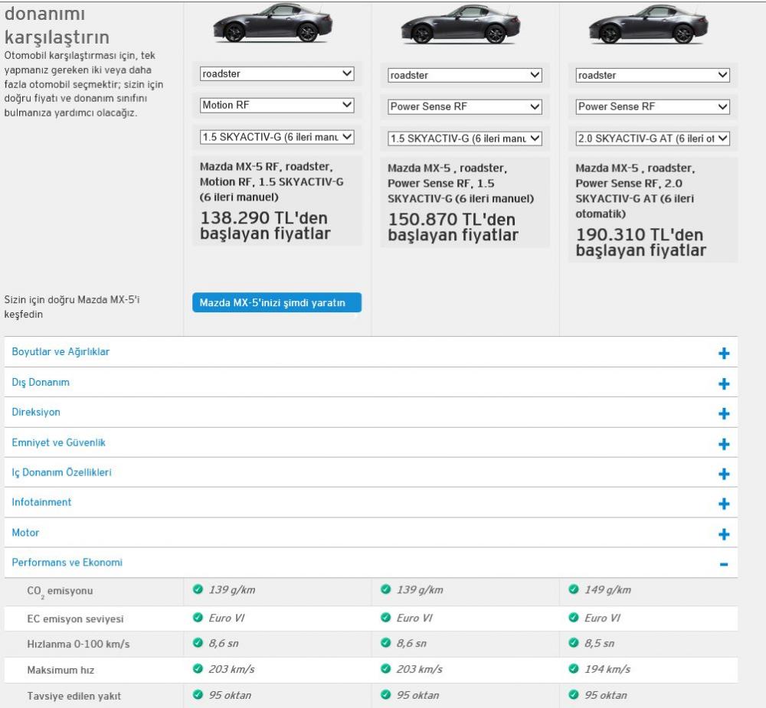Click 95 oktan check icon in the 138.290 TL column
The height and width of the screenshot is (708, 766).
198,694
